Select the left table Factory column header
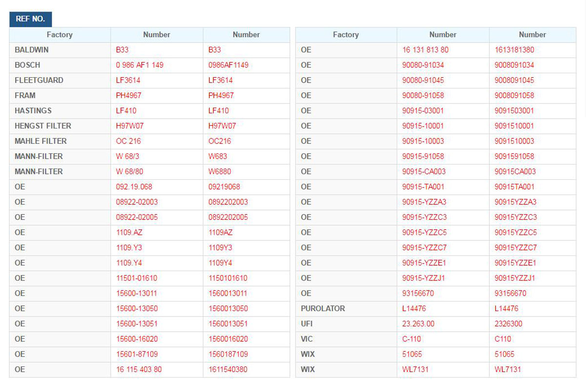The width and height of the screenshot is (586, 385). (60, 35)
